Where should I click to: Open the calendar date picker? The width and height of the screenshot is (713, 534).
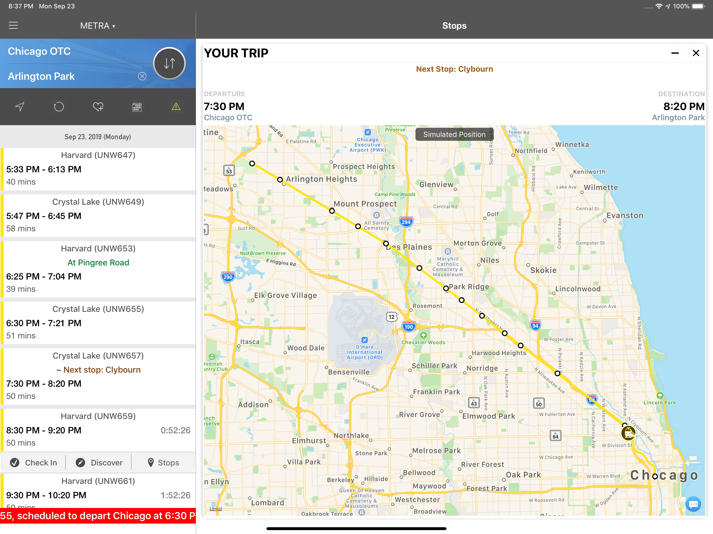[137, 107]
